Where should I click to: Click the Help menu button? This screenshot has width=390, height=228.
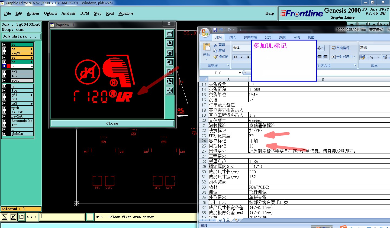click(269, 13)
